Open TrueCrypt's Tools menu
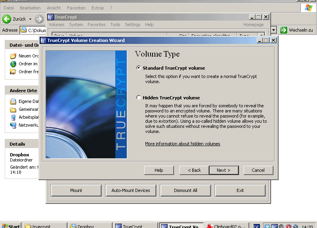Screen dimensions: 317x228 [x=115, y=25]
